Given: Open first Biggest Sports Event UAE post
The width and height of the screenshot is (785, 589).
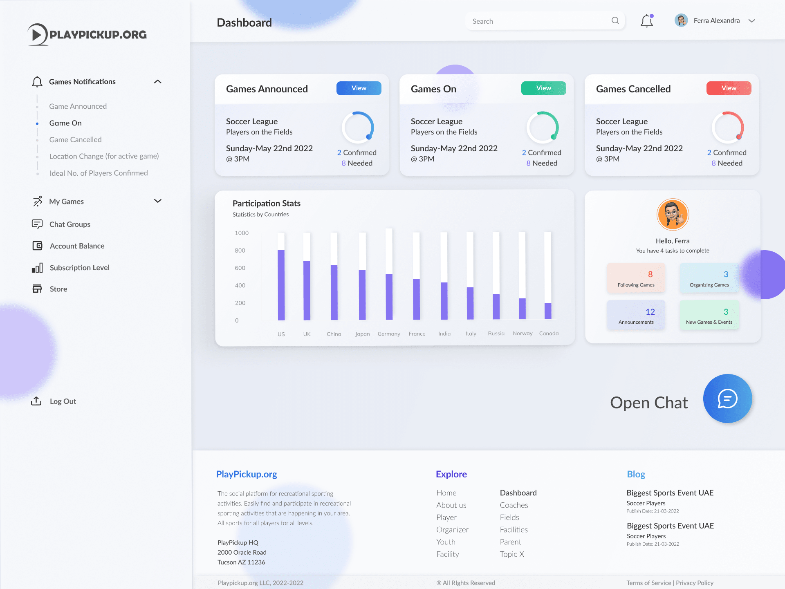Looking at the screenshot, I should click(x=670, y=493).
